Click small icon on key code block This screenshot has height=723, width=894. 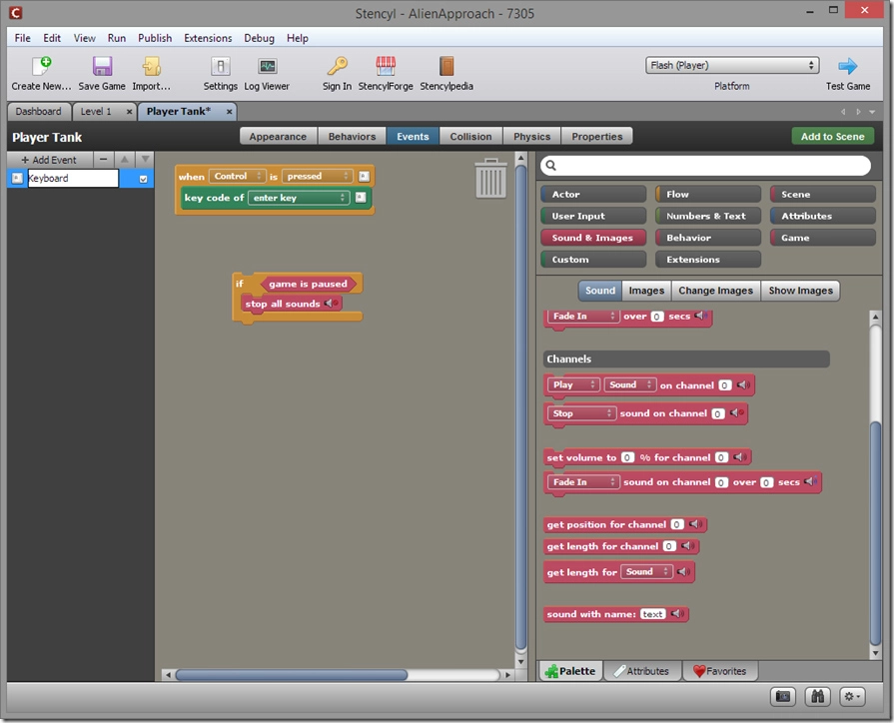coord(361,198)
